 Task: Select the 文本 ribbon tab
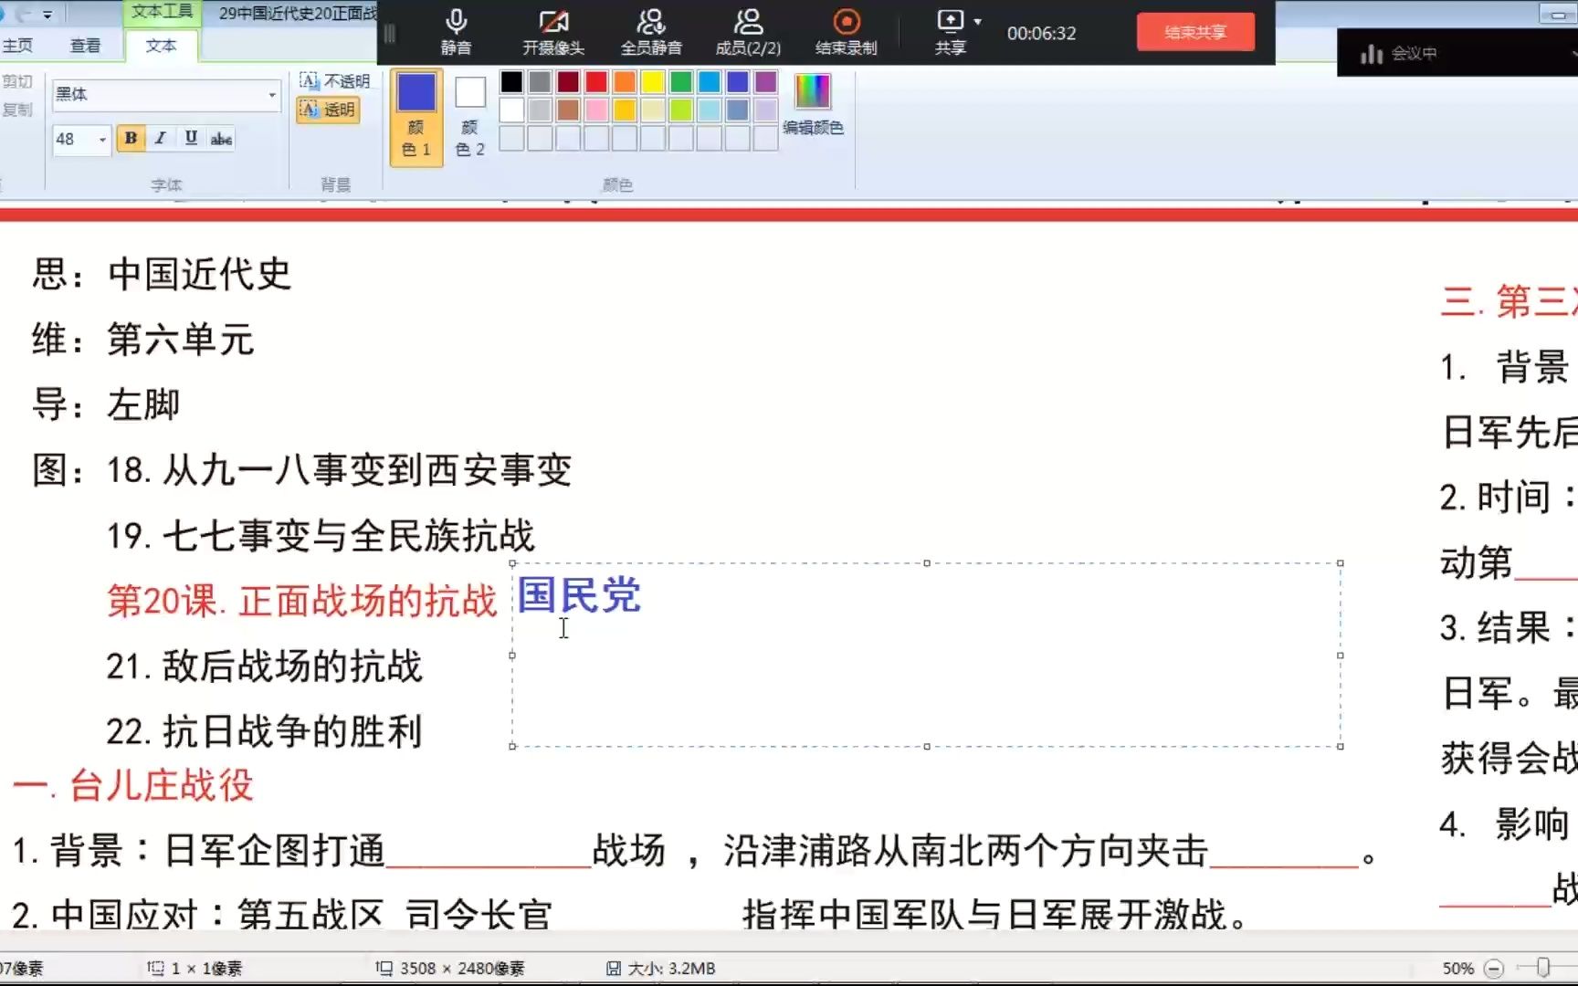pos(161,46)
